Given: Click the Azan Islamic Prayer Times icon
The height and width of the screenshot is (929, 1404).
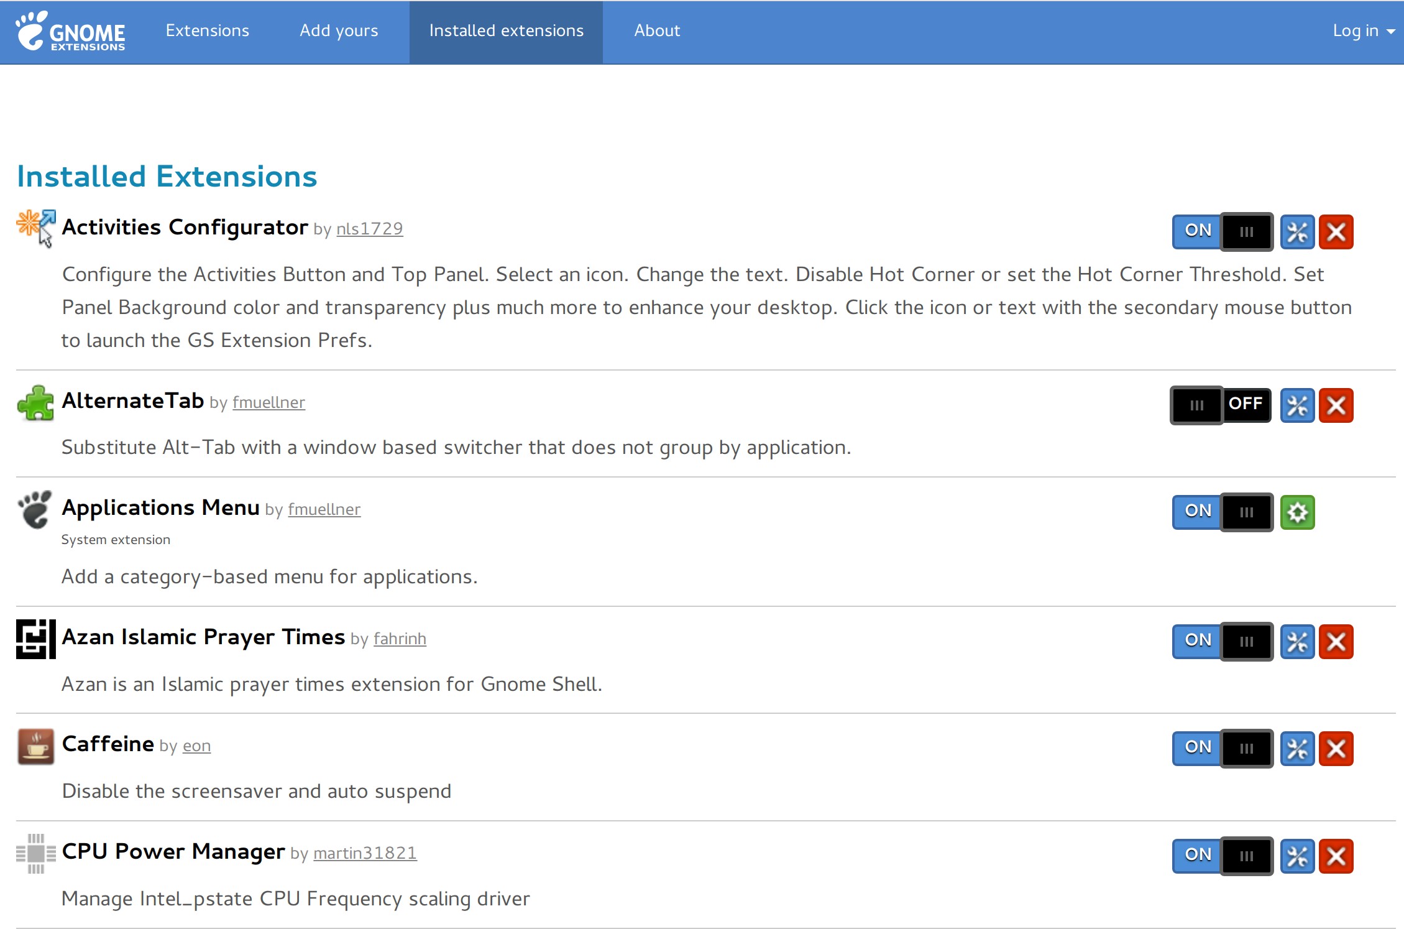Looking at the screenshot, I should point(36,639).
